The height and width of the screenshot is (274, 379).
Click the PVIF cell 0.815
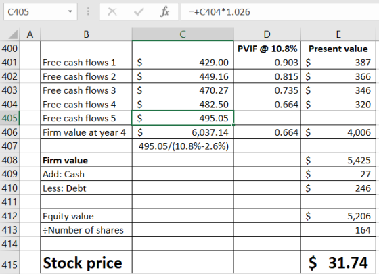pos(267,76)
